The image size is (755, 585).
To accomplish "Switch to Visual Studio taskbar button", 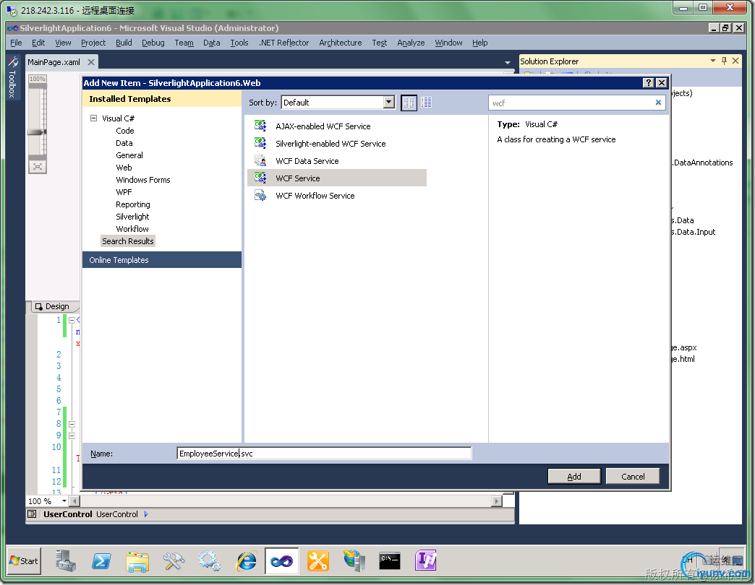I will (282, 560).
